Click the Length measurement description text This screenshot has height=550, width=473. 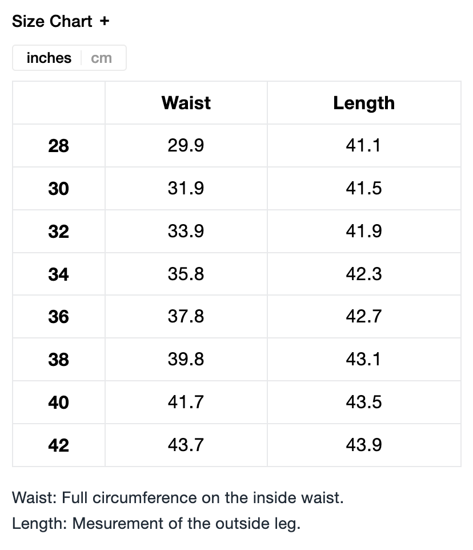pos(156,523)
